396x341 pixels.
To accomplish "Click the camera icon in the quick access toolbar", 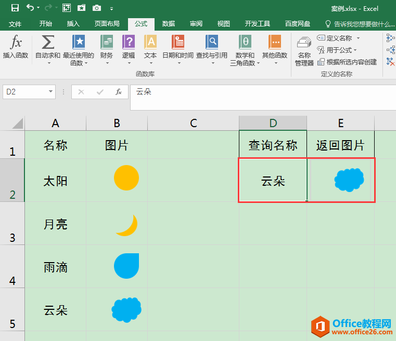I will (97, 8).
